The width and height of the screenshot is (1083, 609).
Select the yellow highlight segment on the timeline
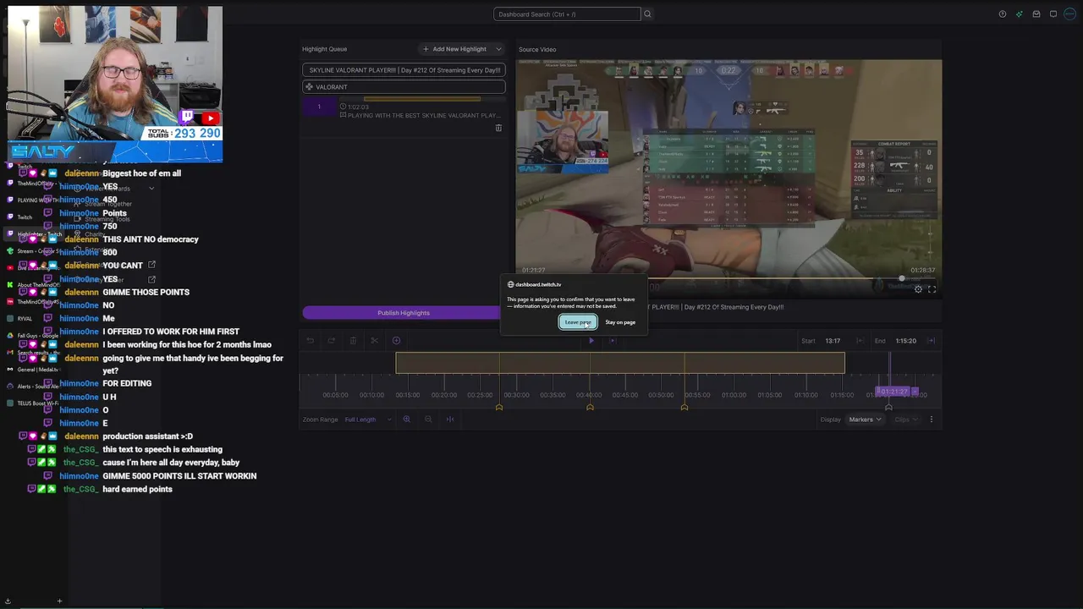coord(620,363)
